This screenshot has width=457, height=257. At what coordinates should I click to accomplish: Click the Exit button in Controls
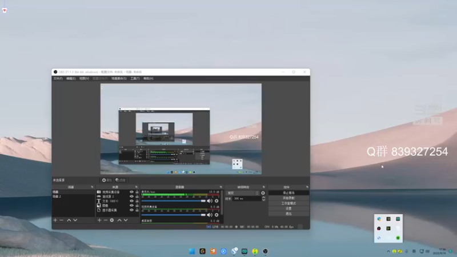(288, 214)
